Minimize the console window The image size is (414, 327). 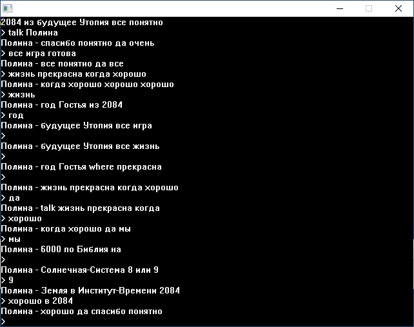point(339,8)
